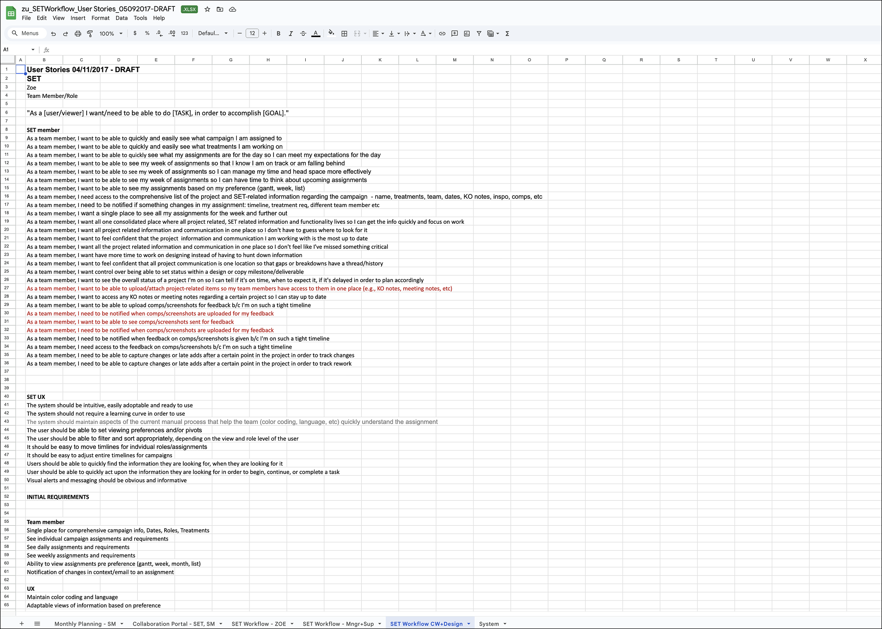This screenshot has width=882, height=629.
Task: Insert link using chain icon
Action: [x=442, y=34]
